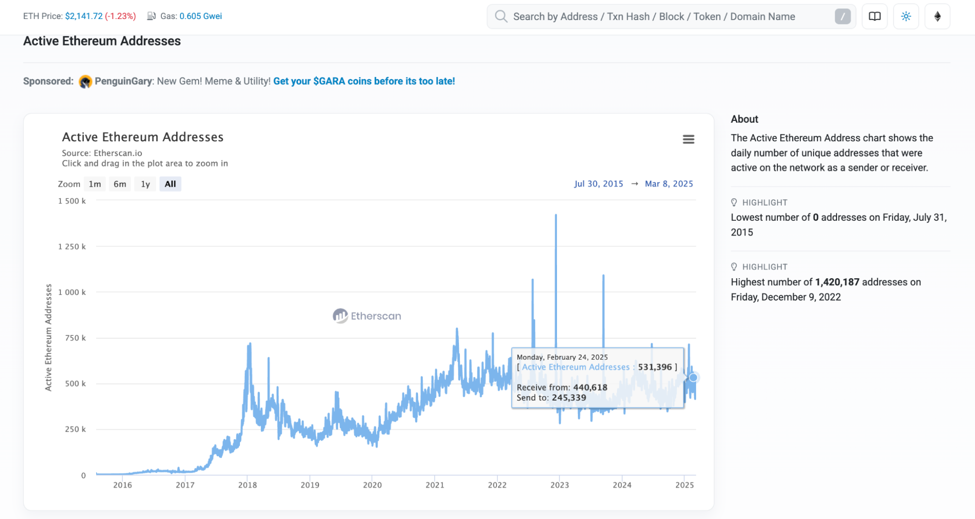Enable the 6m zoom range
This screenshot has height=519, width=975.
[x=119, y=184]
